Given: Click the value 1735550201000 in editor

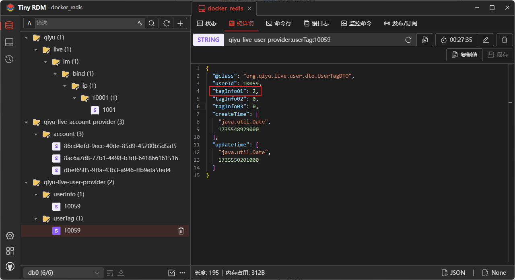Looking at the screenshot, I should 239,160.
